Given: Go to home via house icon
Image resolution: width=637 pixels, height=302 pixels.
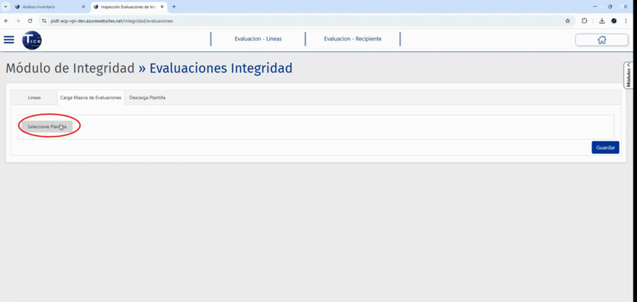Looking at the screenshot, I should pyautogui.click(x=601, y=40).
